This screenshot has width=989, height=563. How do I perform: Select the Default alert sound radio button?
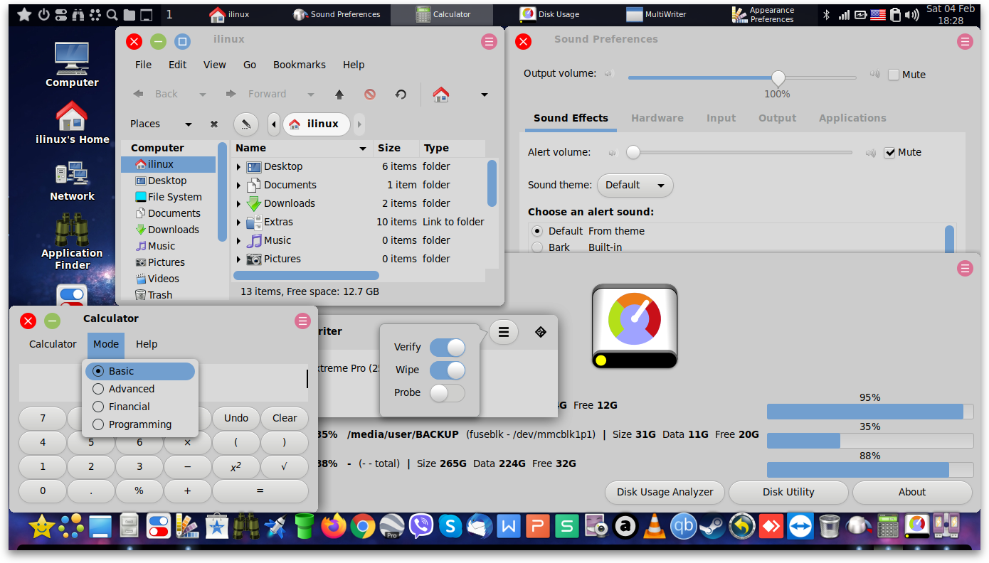(x=538, y=231)
